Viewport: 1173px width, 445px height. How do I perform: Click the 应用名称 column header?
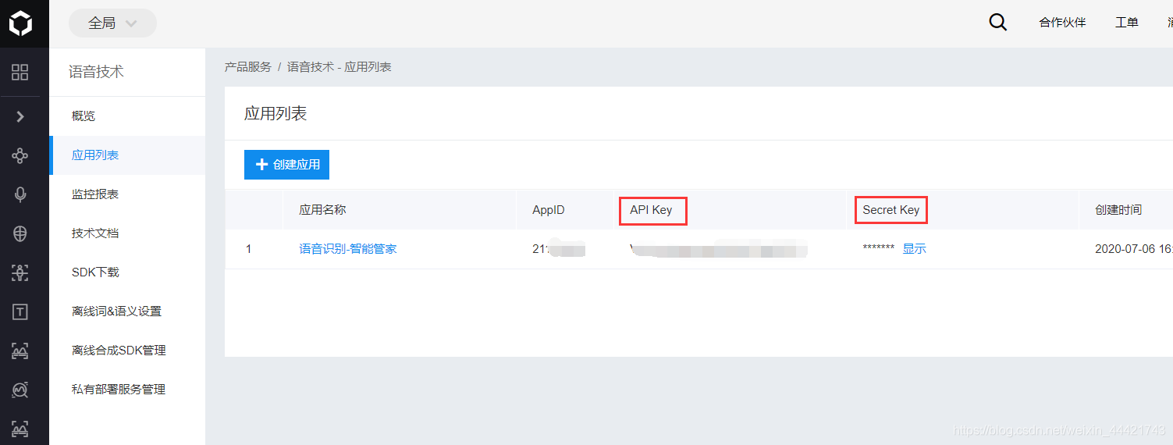point(322,210)
